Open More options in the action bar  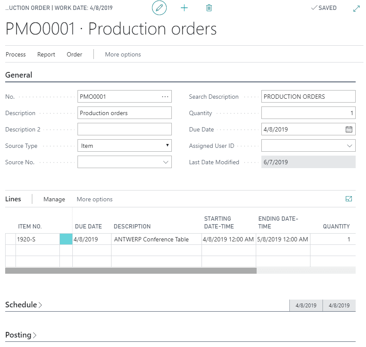coord(123,54)
